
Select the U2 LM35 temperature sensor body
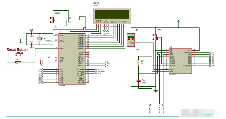(x=131, y=40)
